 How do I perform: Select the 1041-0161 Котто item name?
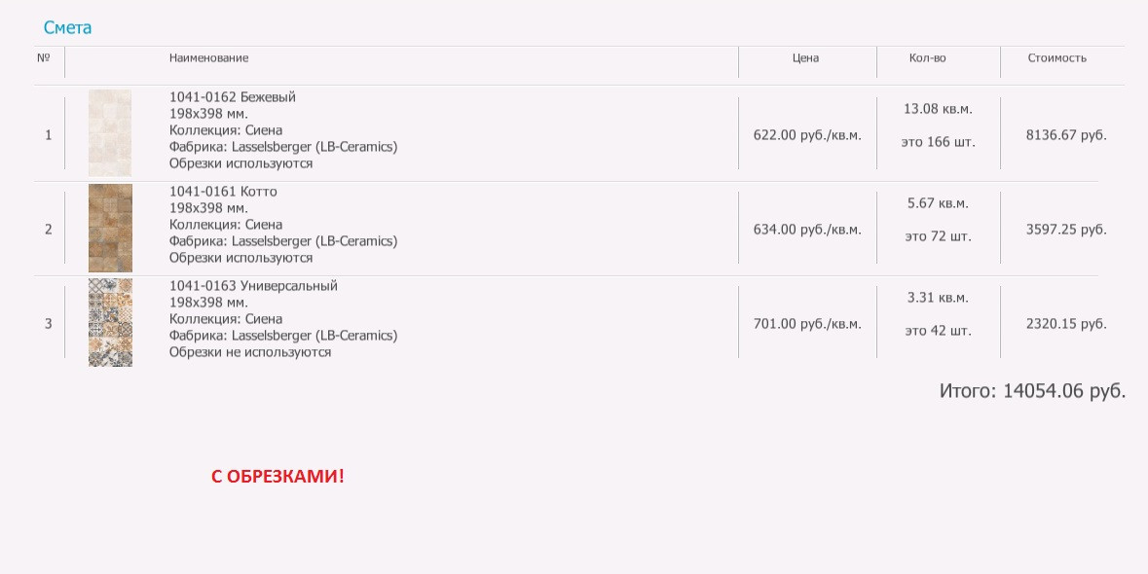(x=223, y=192)
